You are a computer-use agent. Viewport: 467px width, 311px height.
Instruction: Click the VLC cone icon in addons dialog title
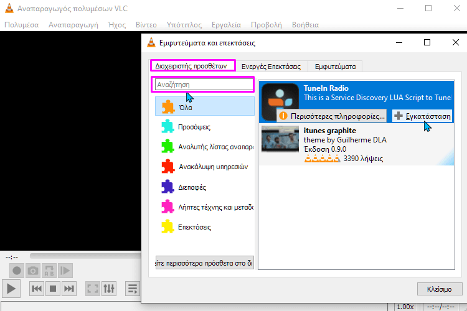click(x=151, y=42)
